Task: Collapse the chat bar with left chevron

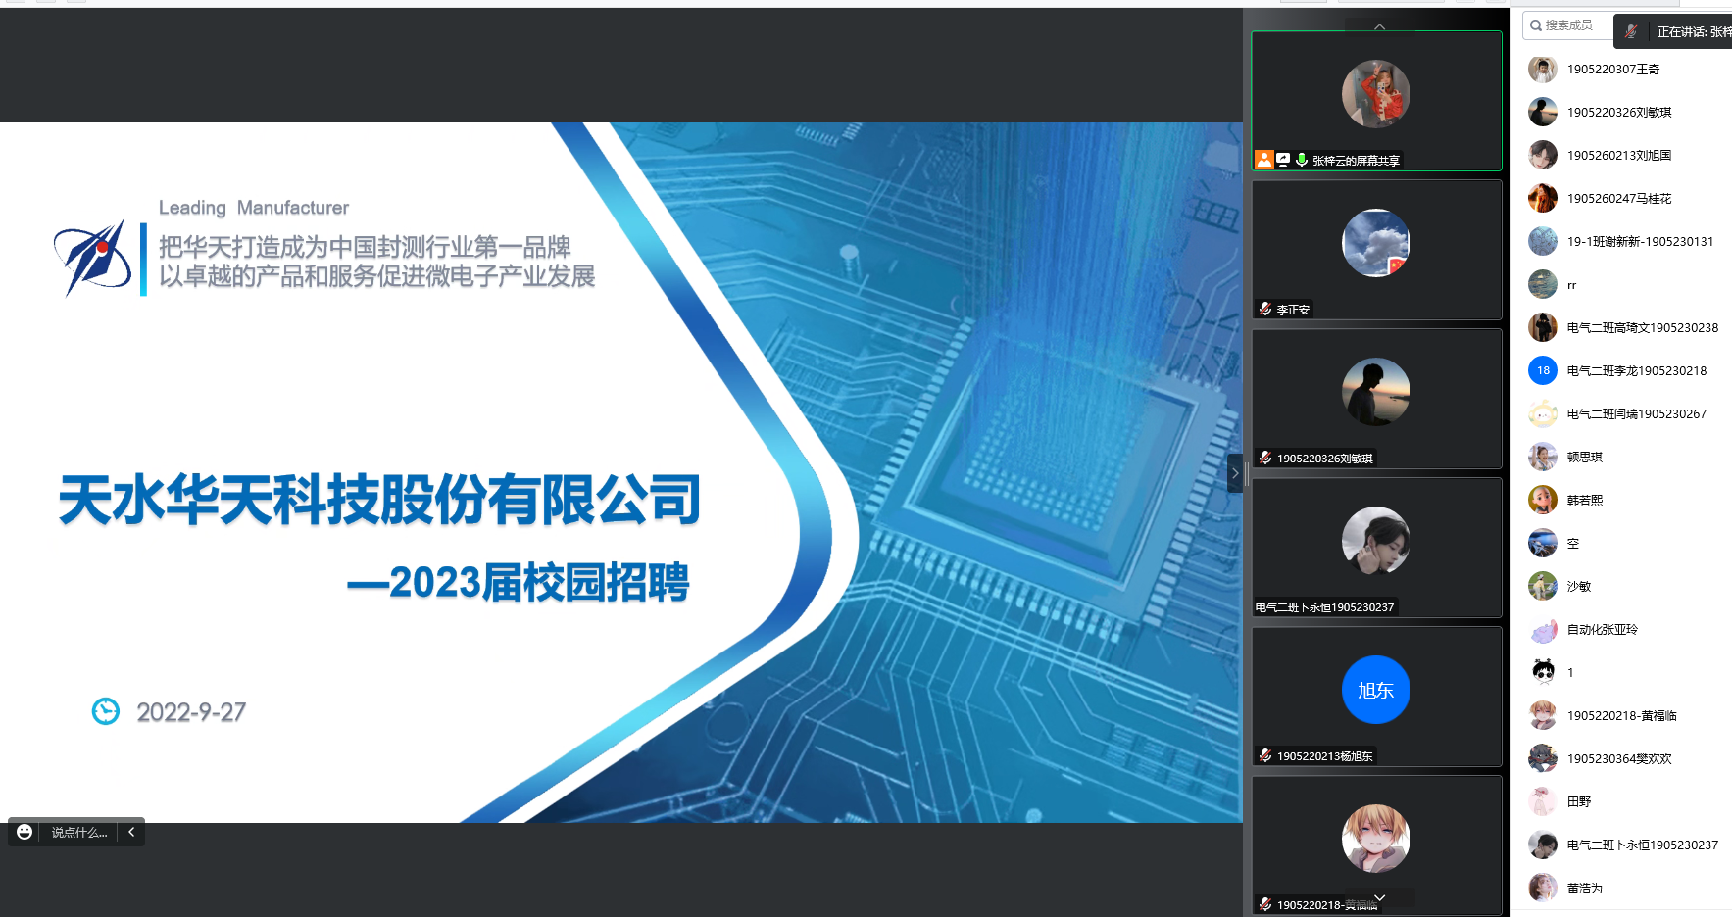Action: pos(131,832)
